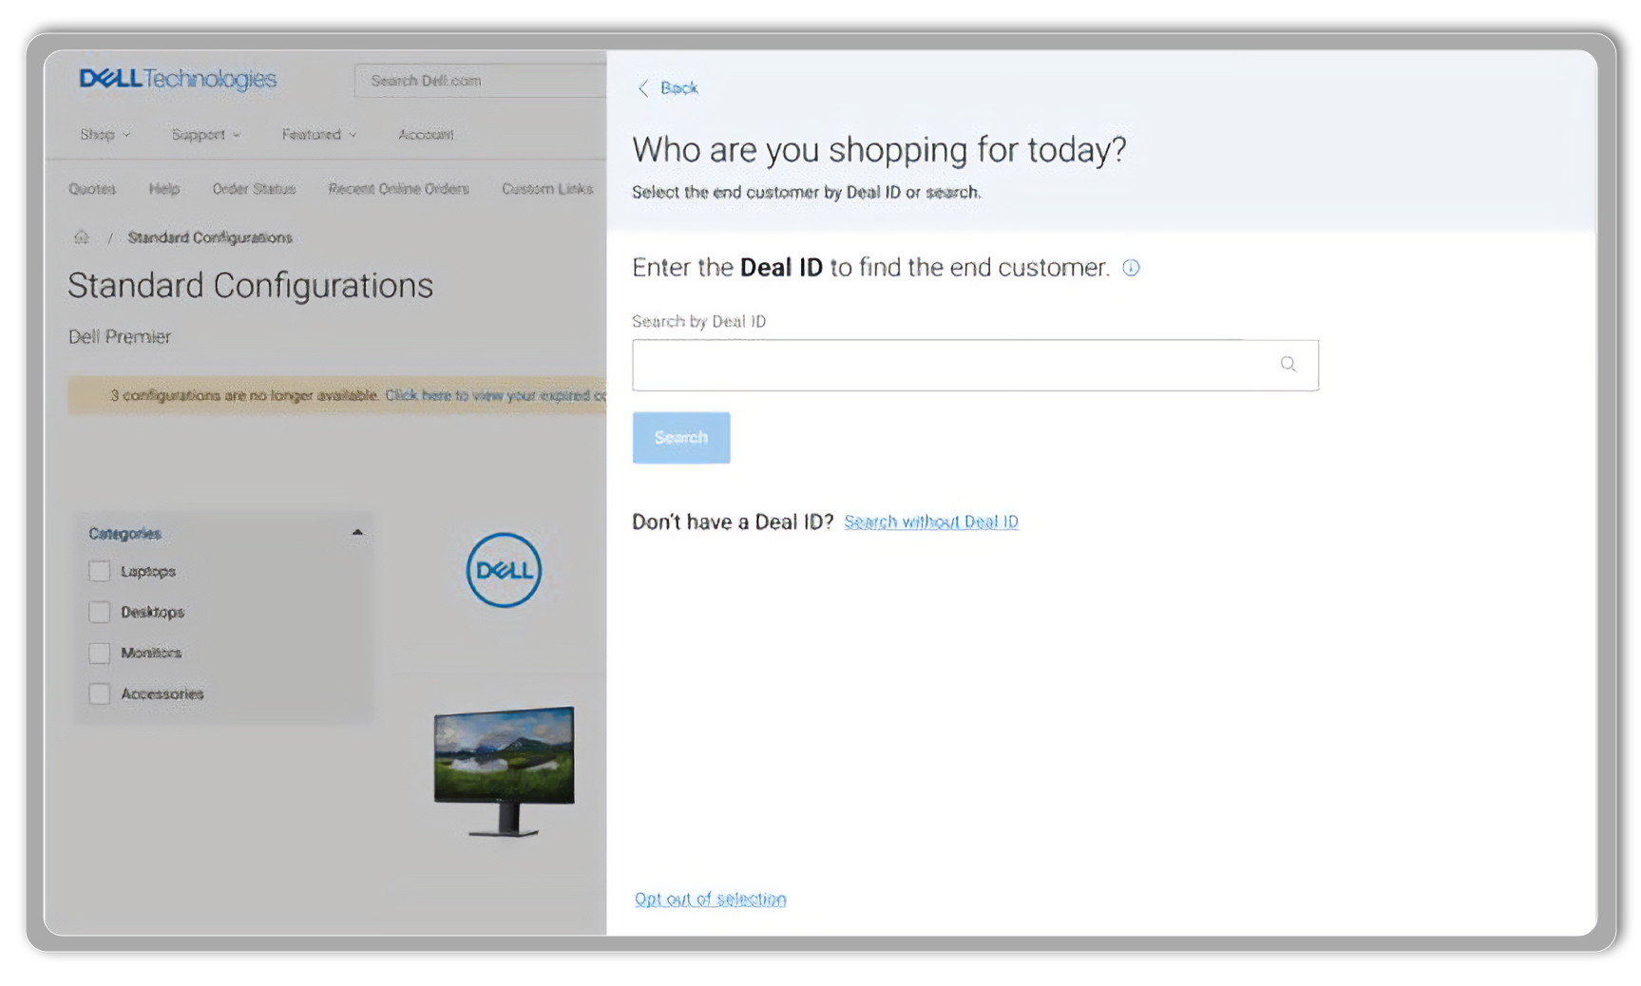Click the Search button

(680, 438)
